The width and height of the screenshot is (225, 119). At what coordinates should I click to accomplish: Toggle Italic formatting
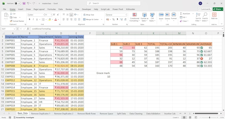33,19
